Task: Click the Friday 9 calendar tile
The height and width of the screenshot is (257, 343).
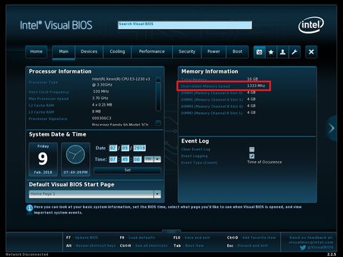Action: [x=43, y=159]
